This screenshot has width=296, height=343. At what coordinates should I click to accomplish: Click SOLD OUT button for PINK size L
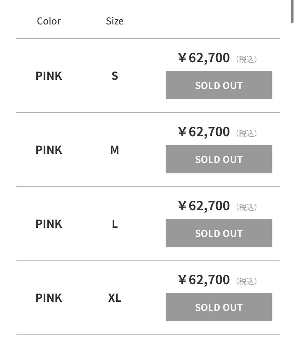219,233
